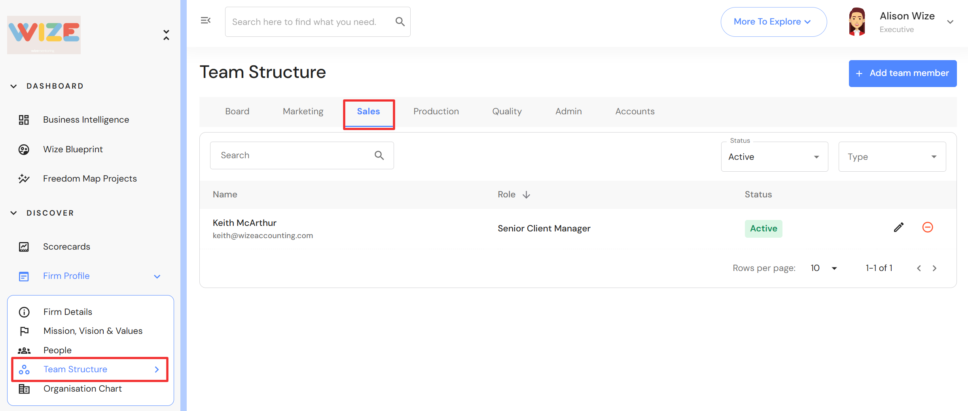
Task: Switch to the Marketing tab
Action: pos(303,112)
